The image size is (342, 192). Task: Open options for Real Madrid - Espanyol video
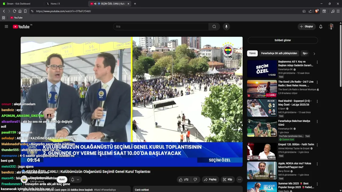317,102
